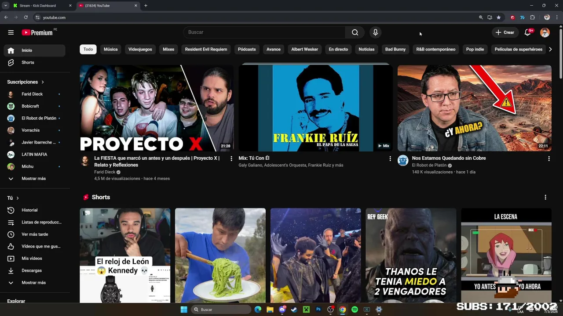The height and width of the screenshot is (316, 563).
Task: Bookmark this page with star icon
Action: coord(499,18)
